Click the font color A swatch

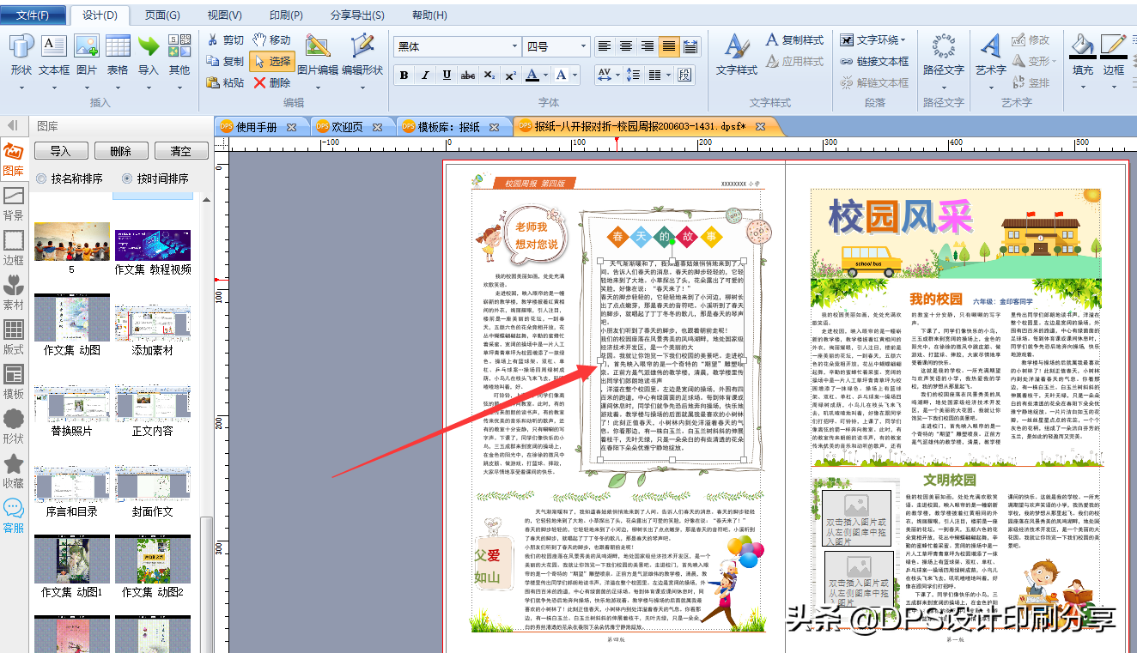(532, 76)
